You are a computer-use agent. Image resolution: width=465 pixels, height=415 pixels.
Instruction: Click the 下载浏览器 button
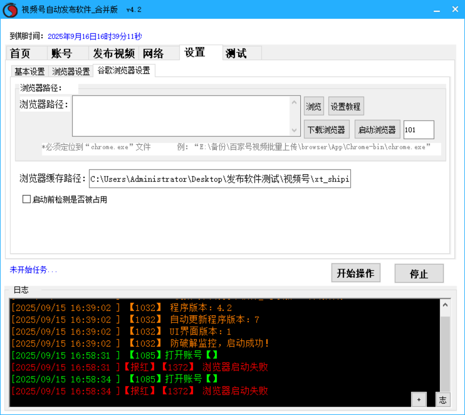click(x=326, y=129)
